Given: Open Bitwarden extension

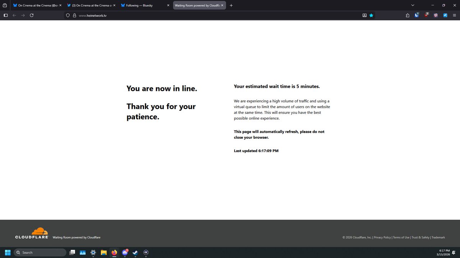Looking at the screenshot, I should (417, 15).
